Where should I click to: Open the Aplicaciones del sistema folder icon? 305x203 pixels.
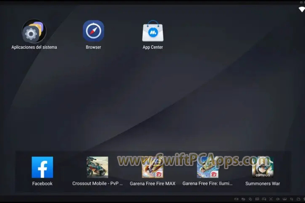tap(34, 31)
